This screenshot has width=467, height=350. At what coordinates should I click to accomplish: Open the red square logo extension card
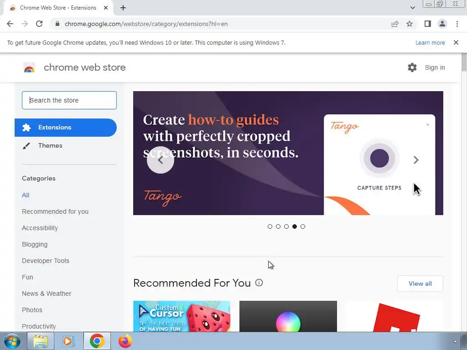point(394,316)
